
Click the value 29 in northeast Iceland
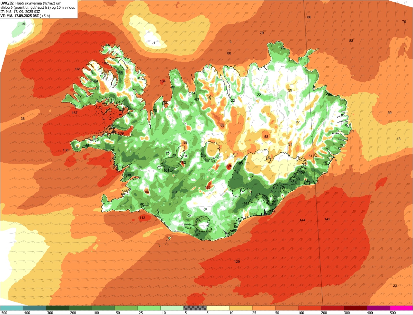290,90
